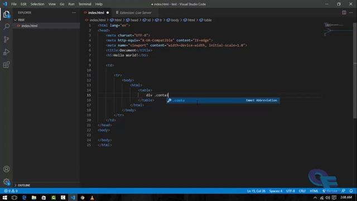
Task: Open the Search view icon
Action: (x=6, y=27)
